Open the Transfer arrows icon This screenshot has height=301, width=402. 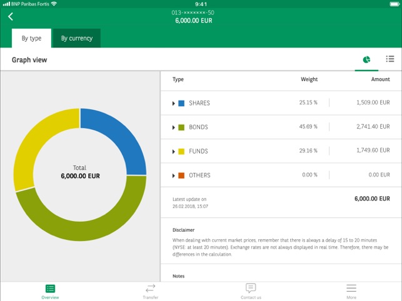tap(150, 289)
